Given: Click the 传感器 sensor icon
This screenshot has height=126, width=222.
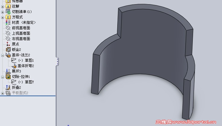Looking at the screenshot, I should click(x=8, y=1).
